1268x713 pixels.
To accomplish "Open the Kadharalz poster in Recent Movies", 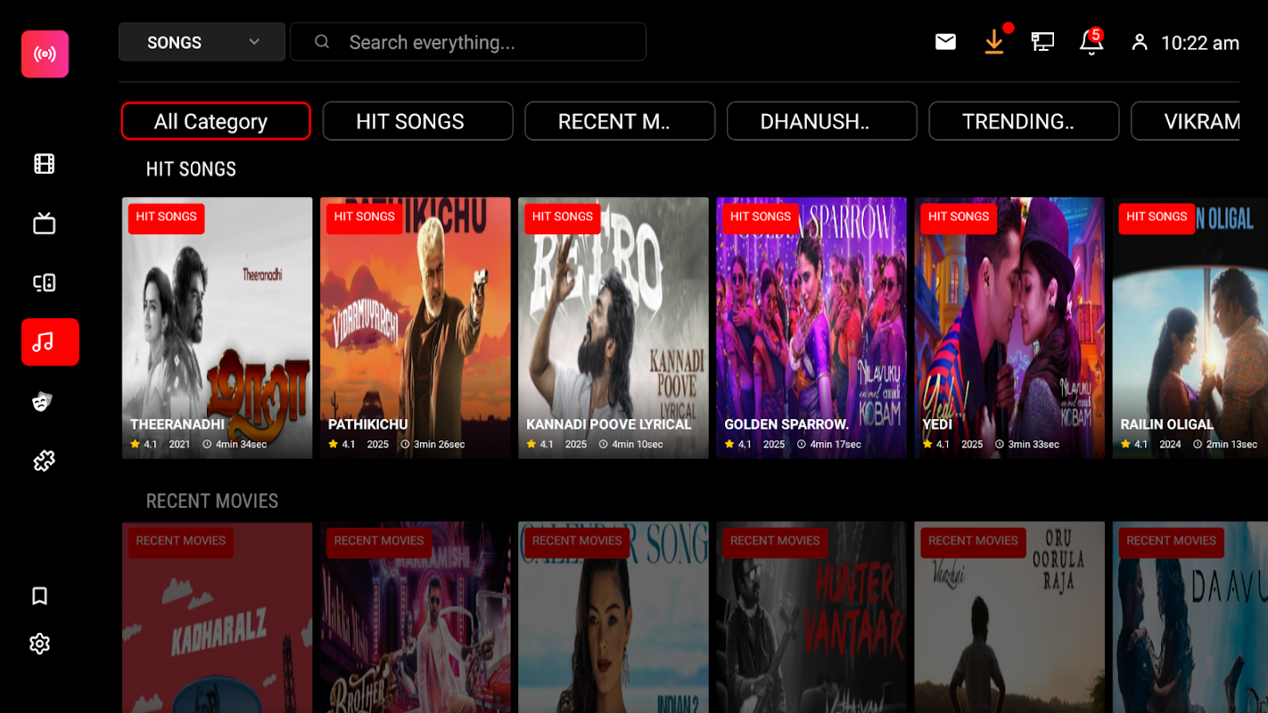I will point(218,618).
